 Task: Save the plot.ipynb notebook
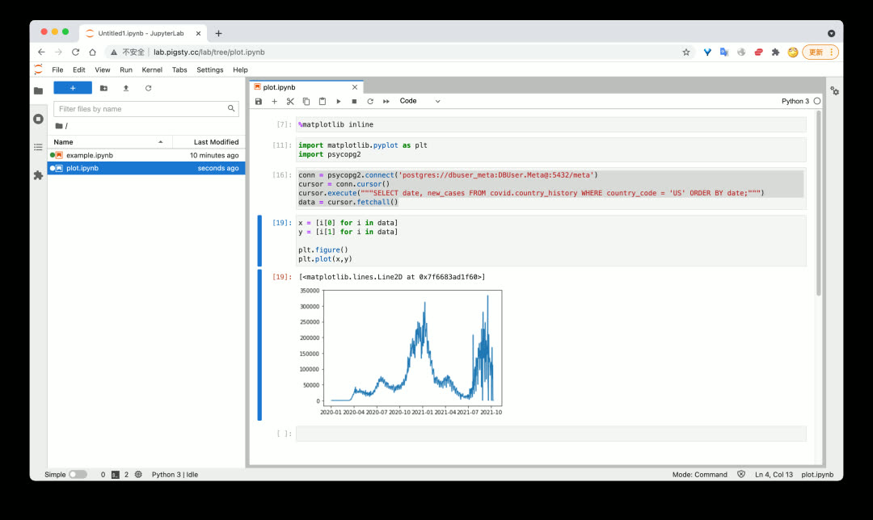pyautogui.click(x=258, y=101)
